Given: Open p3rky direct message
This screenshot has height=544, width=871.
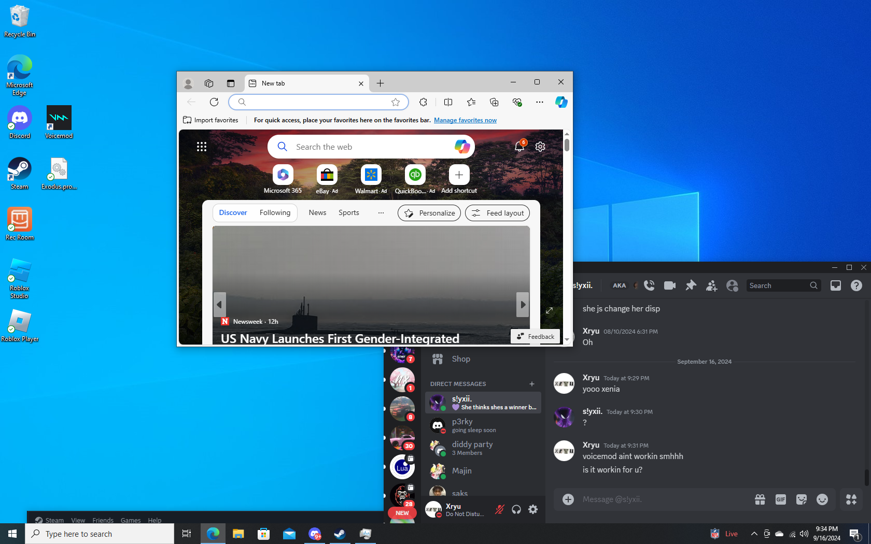Looking at the screenshot, I should [483, 425].
